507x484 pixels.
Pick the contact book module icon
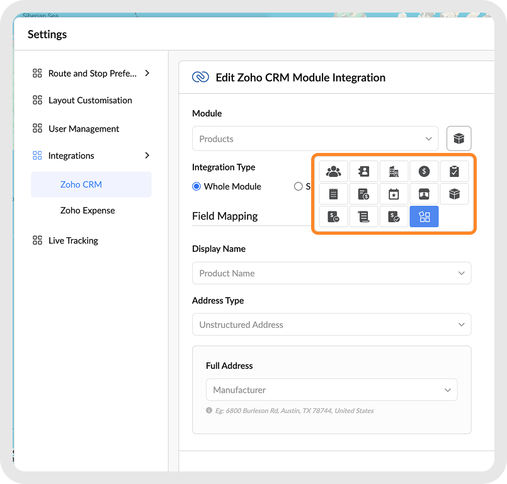363,171
